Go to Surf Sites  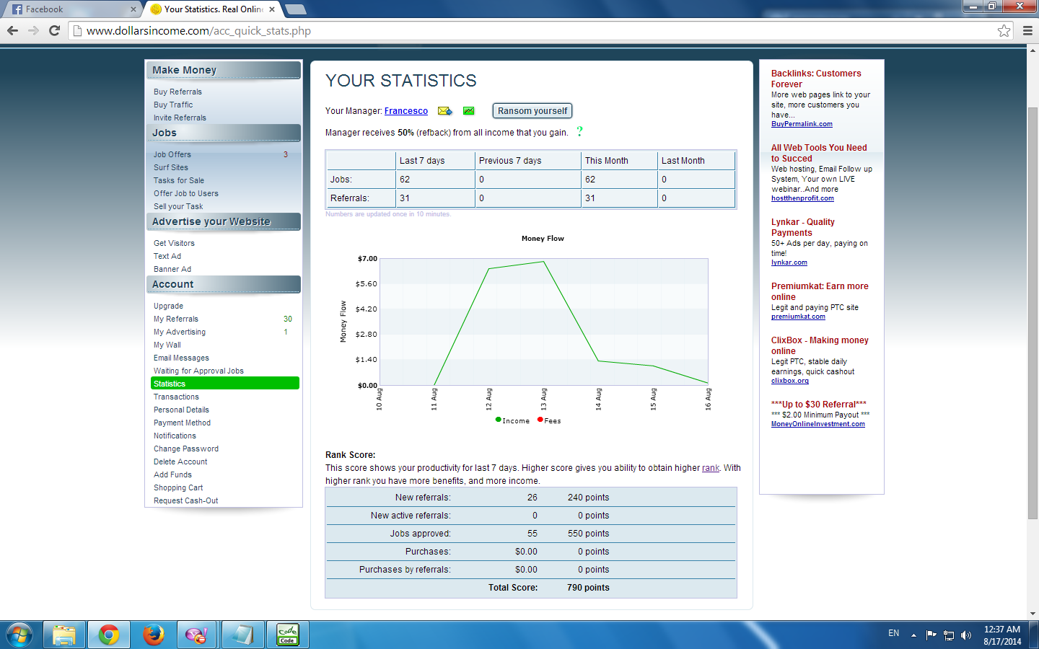(171, 167)
